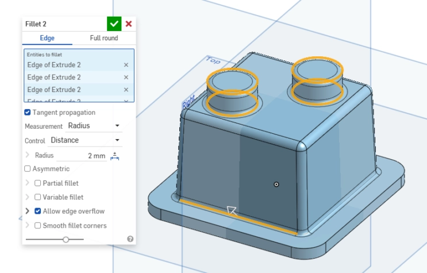The width and height of the screenshot is (427, 273).
Task: Disable Tangent propagation checkbox
Action: 27,112
